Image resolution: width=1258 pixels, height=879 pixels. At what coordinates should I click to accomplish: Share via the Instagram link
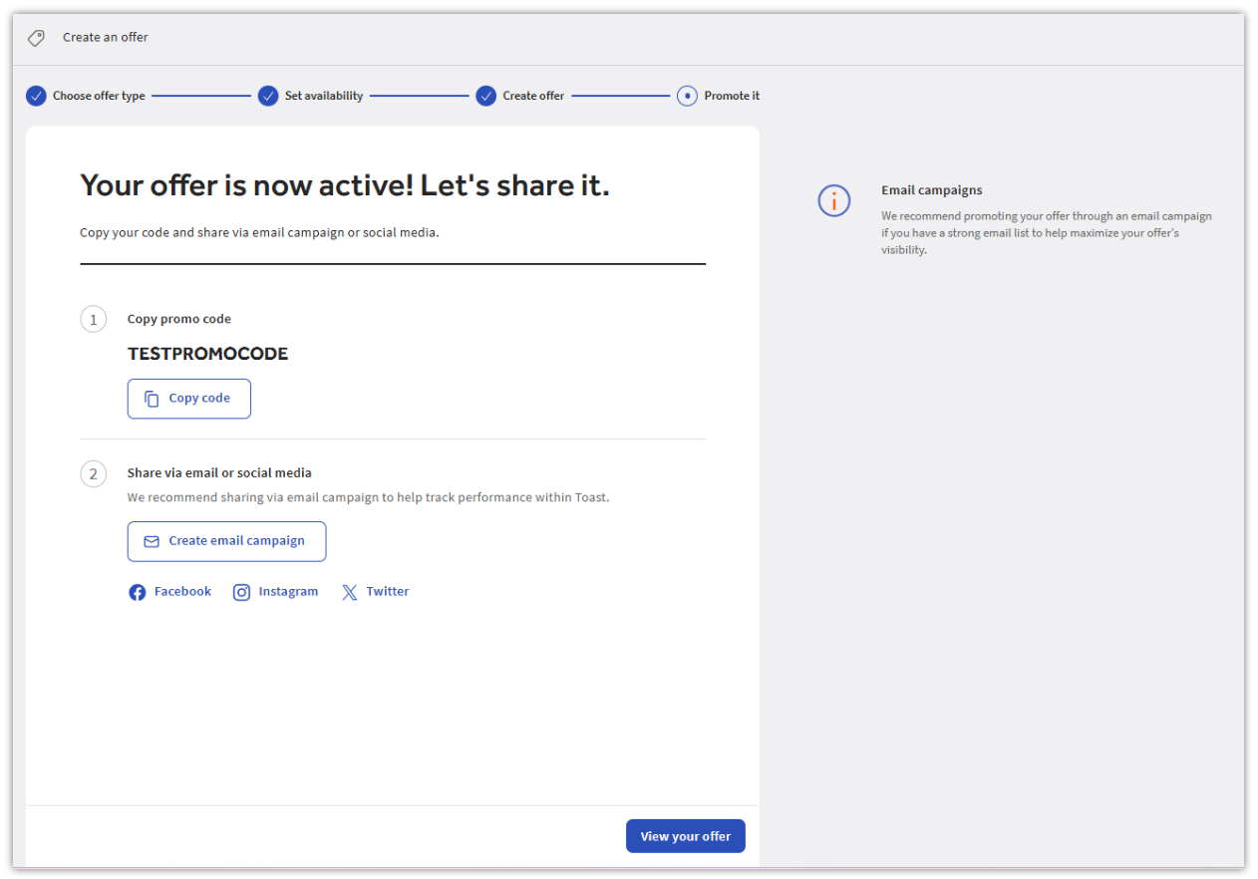[276, 592]
